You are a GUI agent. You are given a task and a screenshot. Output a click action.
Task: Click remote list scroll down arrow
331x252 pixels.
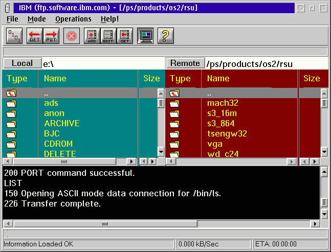[x=324, y=152]
